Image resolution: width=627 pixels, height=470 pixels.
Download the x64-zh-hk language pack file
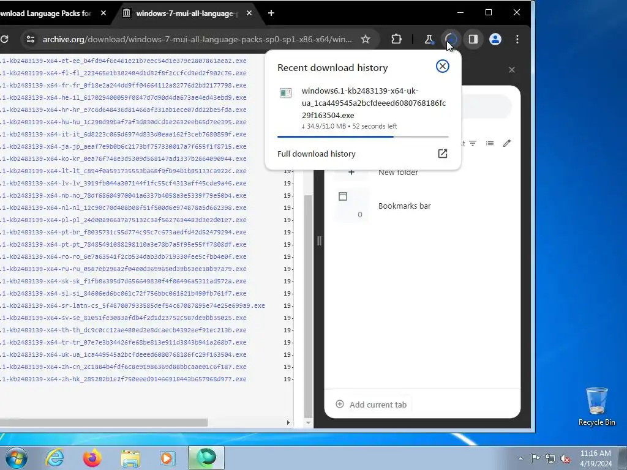click(x=123, y=379)
